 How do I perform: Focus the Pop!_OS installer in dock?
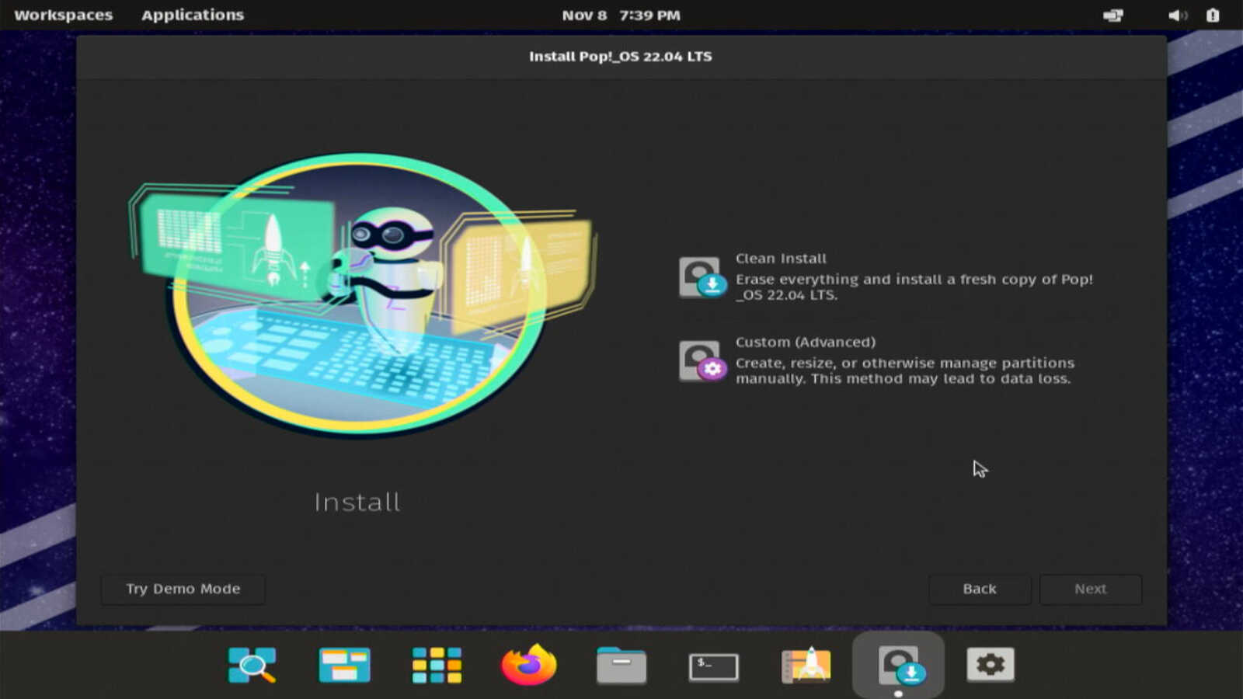point(899,666)
